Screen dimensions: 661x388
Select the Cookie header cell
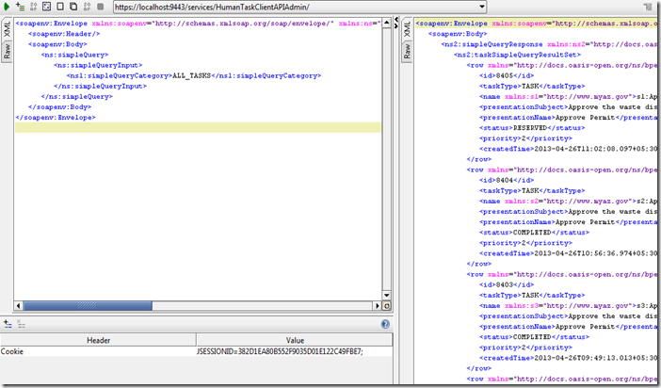point(98,351)
